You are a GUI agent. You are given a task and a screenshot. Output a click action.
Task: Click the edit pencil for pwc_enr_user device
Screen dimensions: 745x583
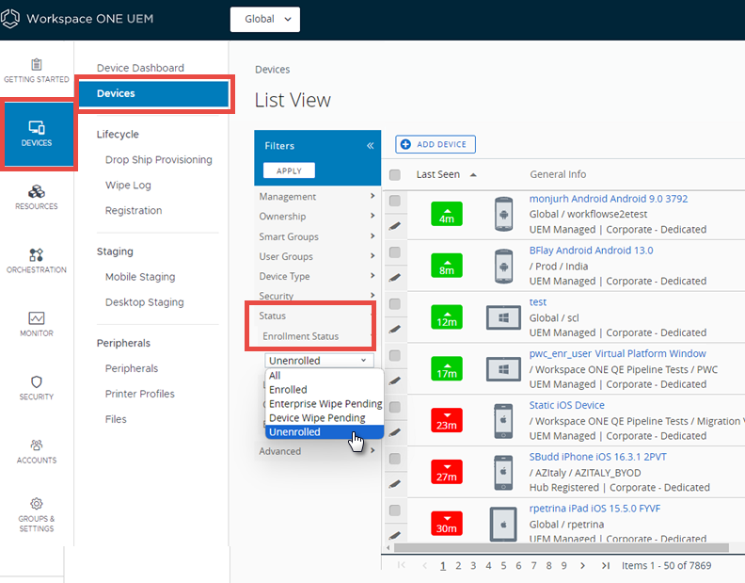click(394, 381)
